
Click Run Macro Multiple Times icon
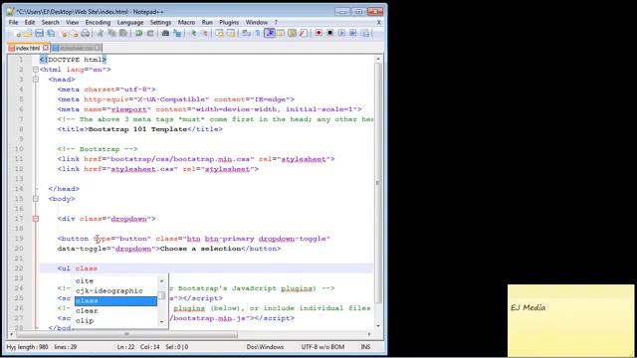(352, 33)
